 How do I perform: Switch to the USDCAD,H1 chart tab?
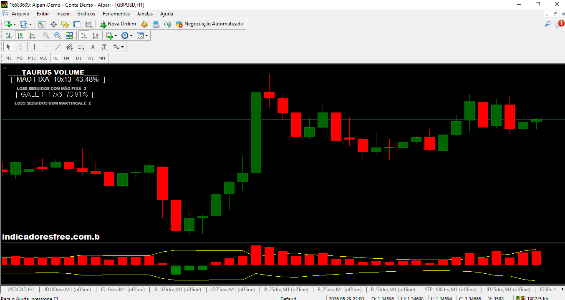[21, 290]
